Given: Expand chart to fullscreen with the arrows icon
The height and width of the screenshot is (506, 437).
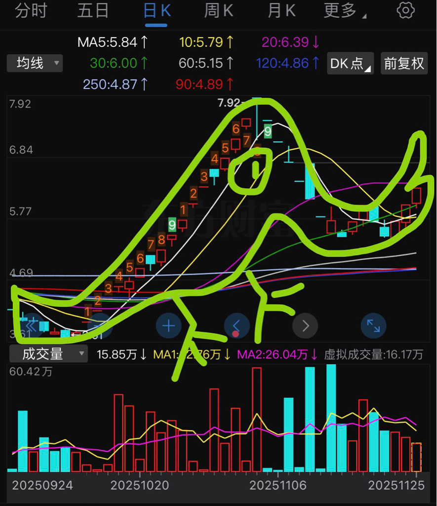Looking at the screenshot, I should coord(373,326).
